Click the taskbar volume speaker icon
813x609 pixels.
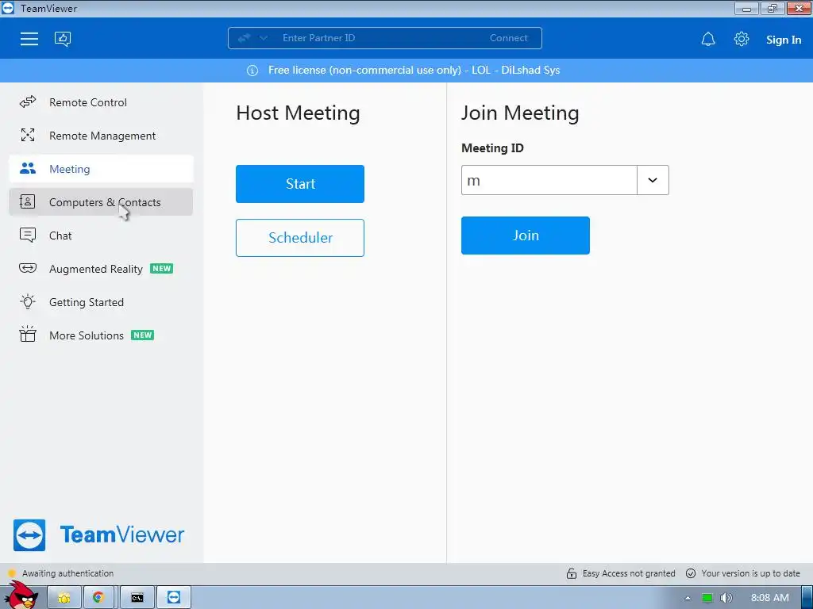pyautogui.click(x=726, y=598)
